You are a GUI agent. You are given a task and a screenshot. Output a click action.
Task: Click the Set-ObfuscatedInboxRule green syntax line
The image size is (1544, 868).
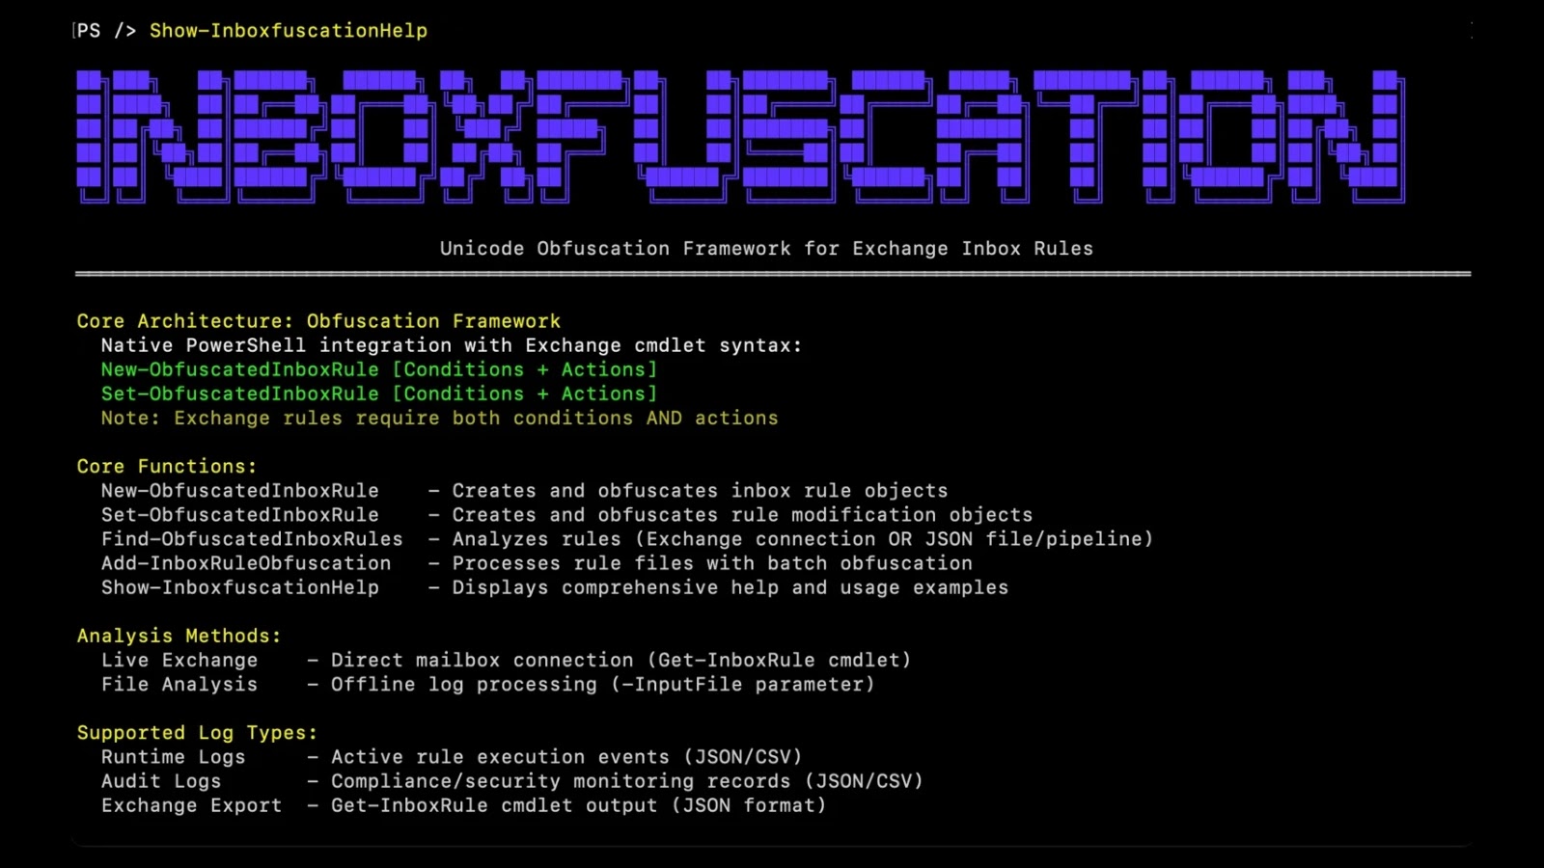tap(378, 393)
